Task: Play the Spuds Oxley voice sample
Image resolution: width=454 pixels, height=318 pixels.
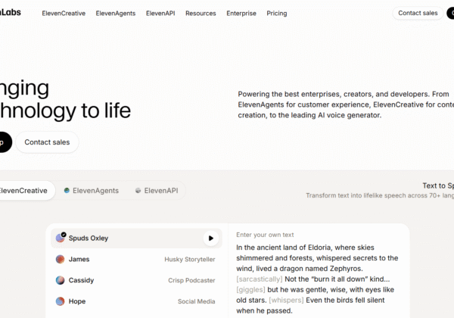Action: (211, 238)
